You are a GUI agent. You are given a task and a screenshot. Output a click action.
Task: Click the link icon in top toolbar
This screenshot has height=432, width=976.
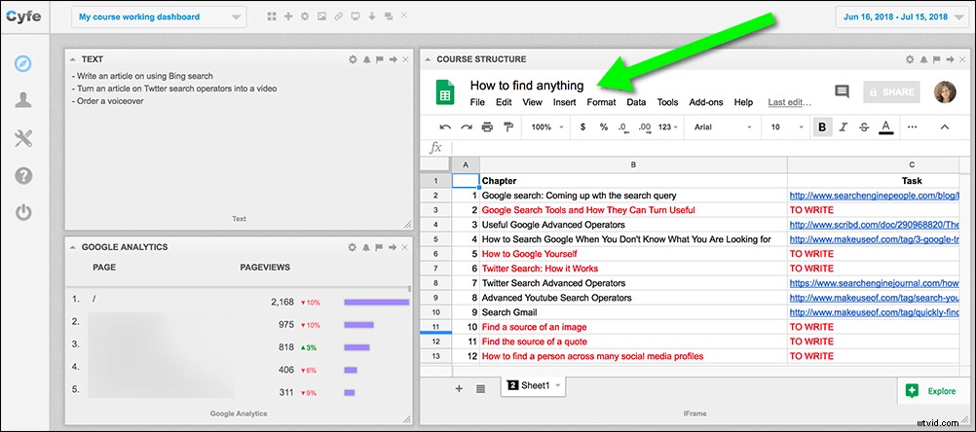click(339, 17)
